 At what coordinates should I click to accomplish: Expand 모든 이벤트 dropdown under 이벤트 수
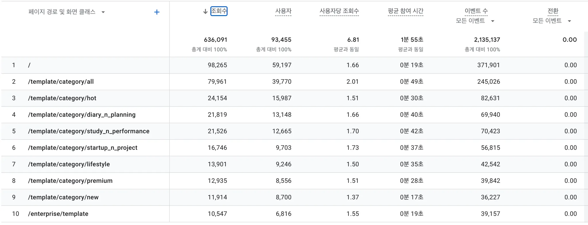[493, 21]
